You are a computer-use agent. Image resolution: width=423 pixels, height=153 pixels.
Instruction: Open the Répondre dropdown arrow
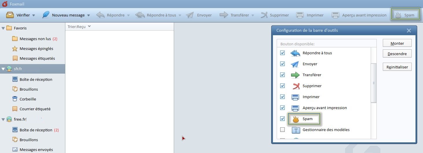coord(128,15)
